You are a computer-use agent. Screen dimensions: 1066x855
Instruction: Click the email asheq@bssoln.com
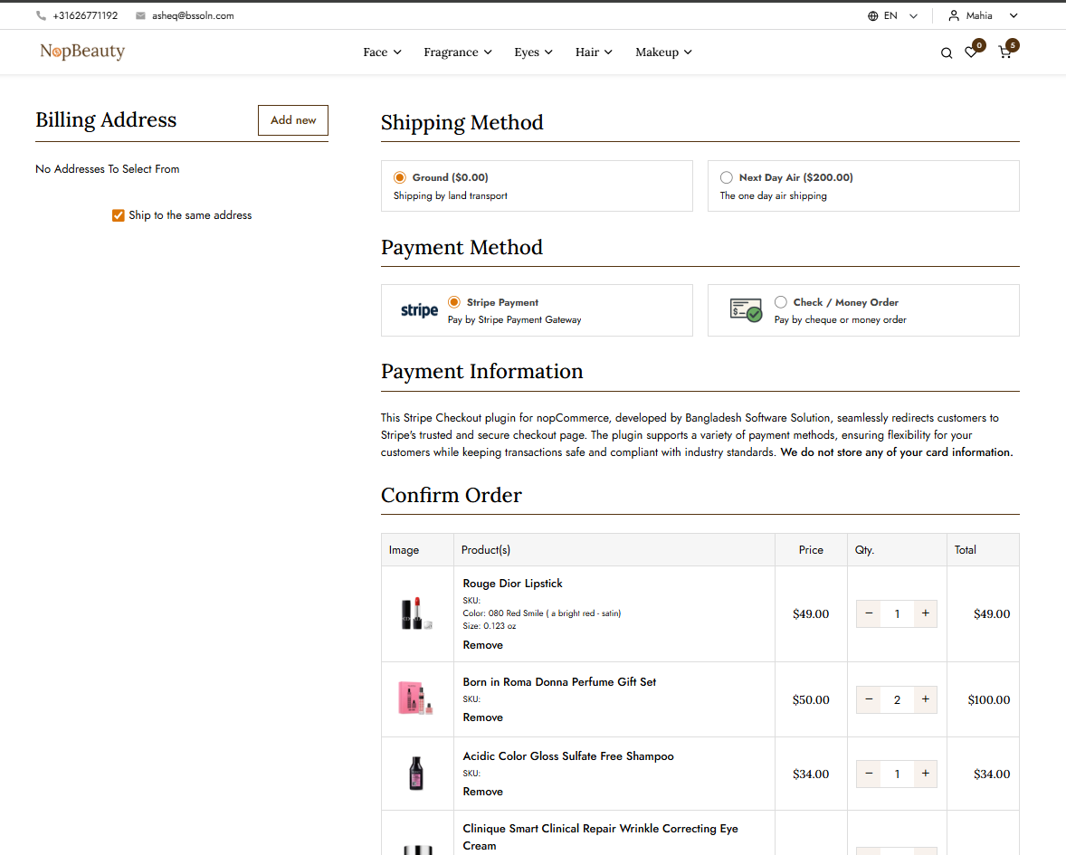pos(193,15)
